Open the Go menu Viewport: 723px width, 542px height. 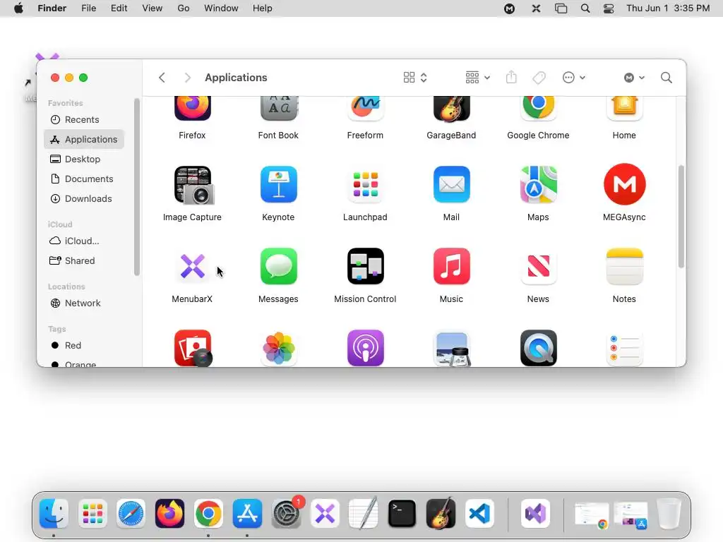pos(184,8)
